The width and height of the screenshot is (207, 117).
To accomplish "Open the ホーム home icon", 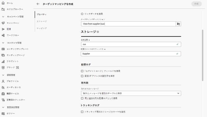I will coord(3,3).
